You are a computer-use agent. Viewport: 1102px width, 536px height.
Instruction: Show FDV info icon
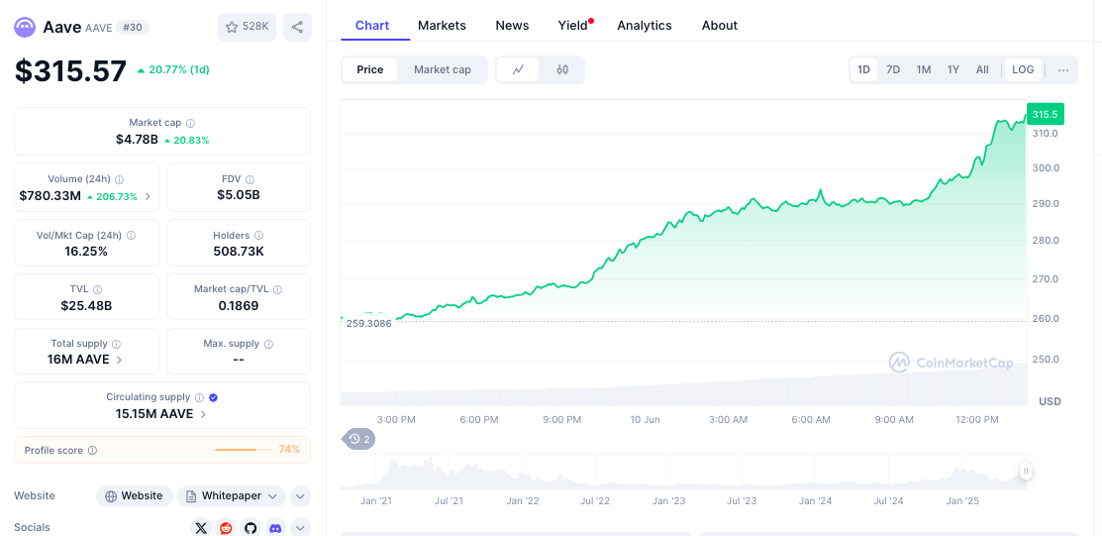click(x=250, y=179)
